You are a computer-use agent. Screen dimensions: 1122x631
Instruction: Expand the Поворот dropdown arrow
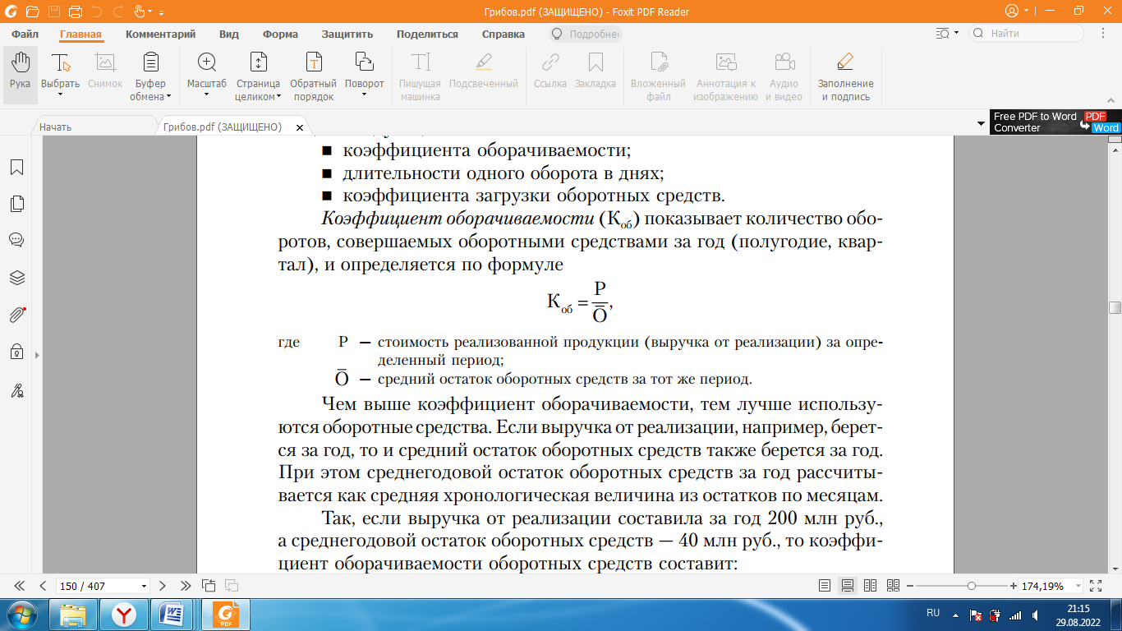point(364,94)
